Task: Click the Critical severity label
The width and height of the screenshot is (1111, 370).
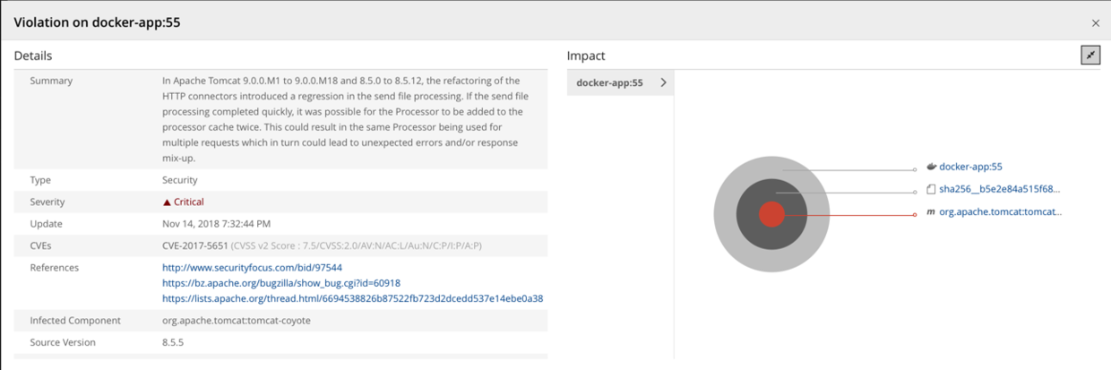Action: coord(189,202)
